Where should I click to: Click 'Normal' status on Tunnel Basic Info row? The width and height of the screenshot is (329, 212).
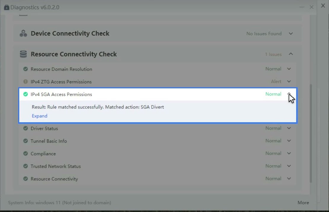click(273, 141)
